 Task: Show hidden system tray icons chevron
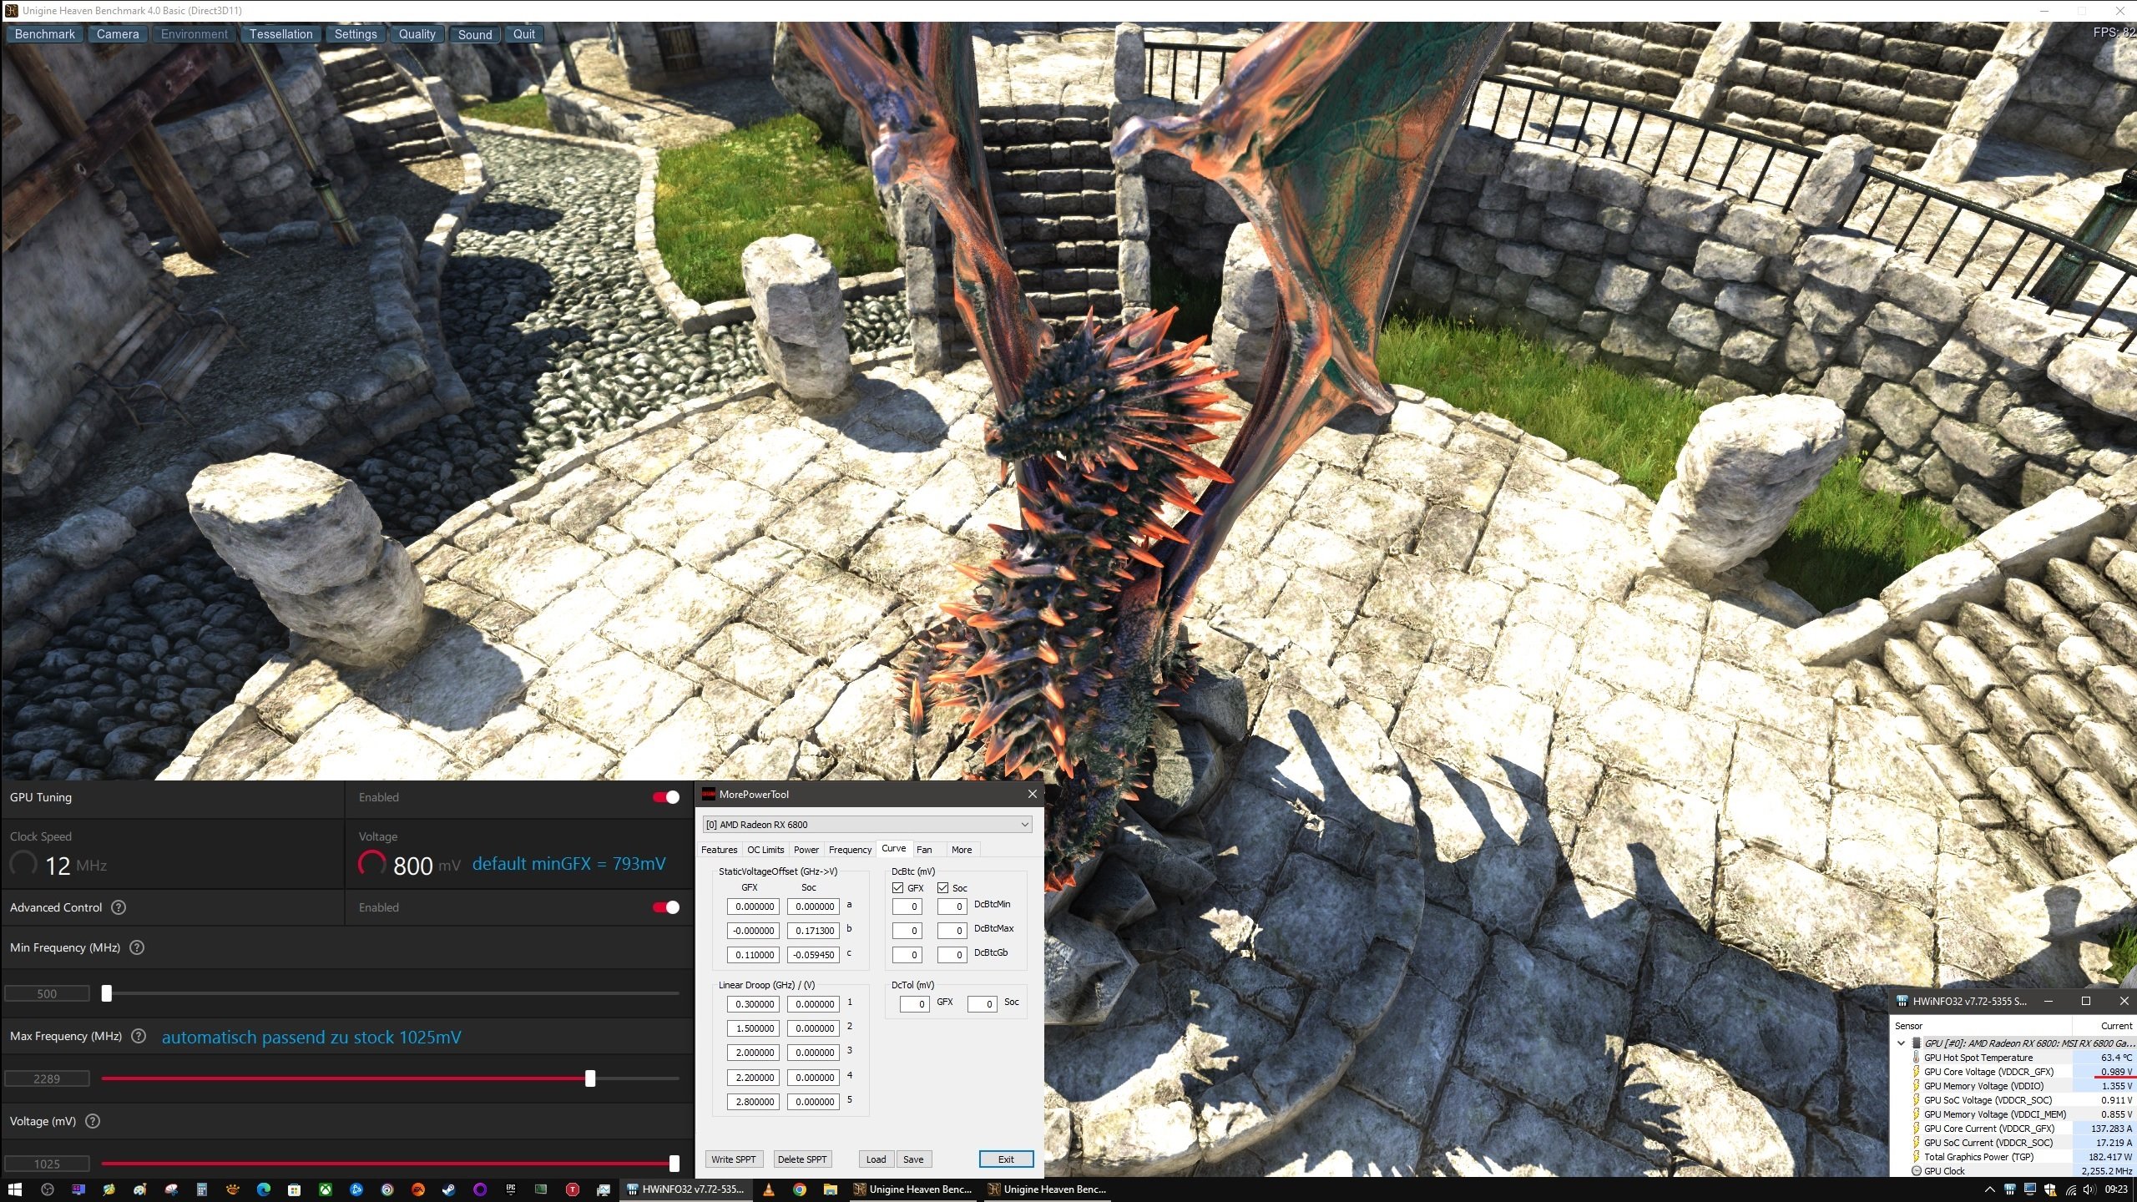[1989, 1189]
